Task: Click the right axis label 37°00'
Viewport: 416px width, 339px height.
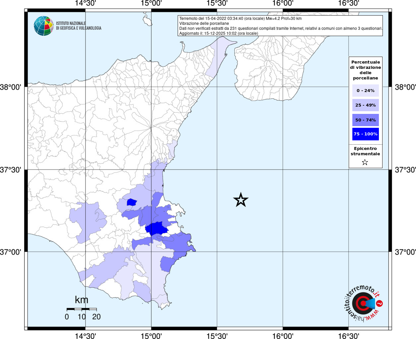Action: pos(405,252)
